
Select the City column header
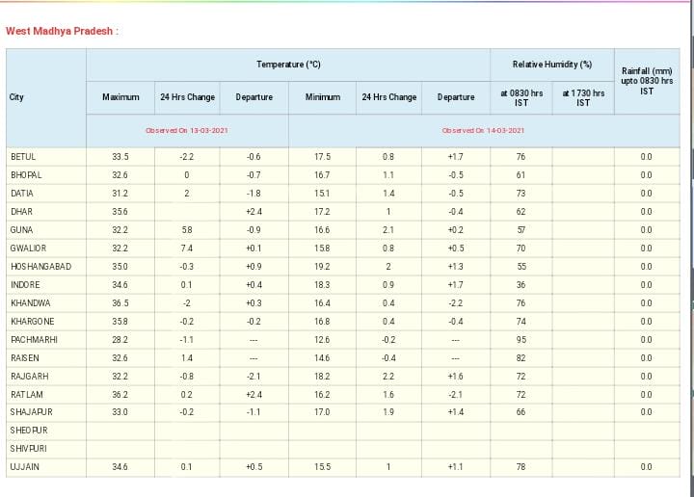[17, 97]
